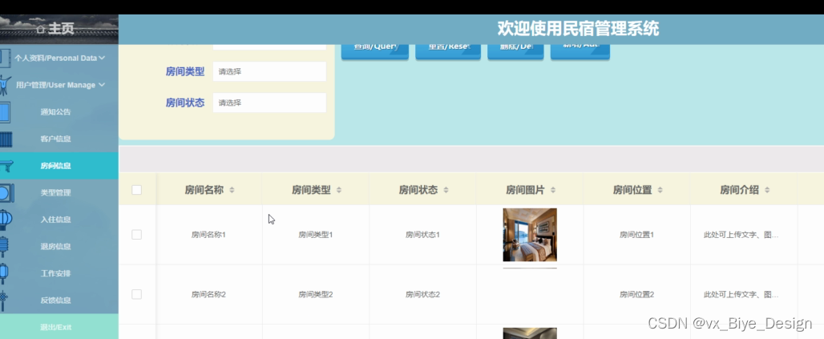Click the Personal Data sidebar icon
The width and height of the screenshot is (824, 339).
[6, 59]
